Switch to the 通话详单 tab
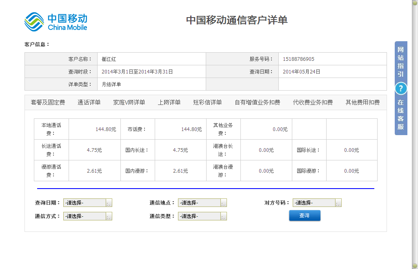 [89, 102]
